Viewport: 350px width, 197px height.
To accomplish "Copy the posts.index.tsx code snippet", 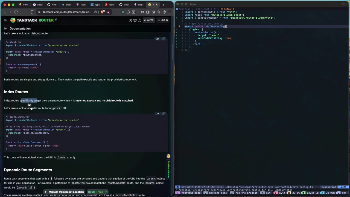I will [x=164, y=113].
